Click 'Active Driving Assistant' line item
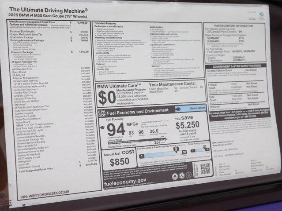Image resolution: width=282 pixels, height=211 pixels. [28, 119]
